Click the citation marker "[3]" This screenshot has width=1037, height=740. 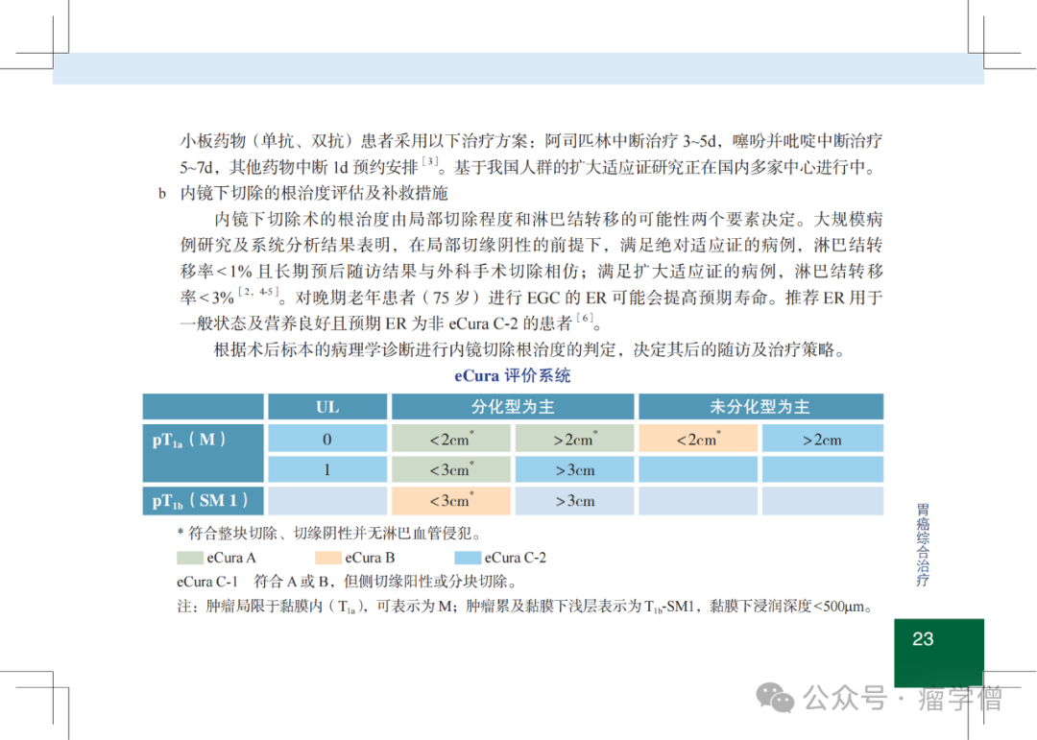pos(430,161)
